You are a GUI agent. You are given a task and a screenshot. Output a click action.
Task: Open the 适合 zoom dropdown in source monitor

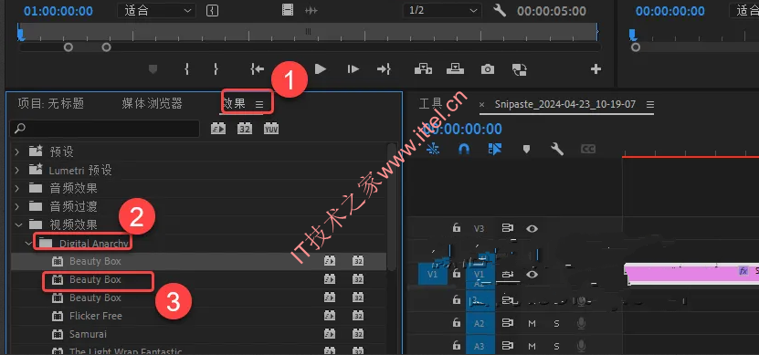(156, 11)
